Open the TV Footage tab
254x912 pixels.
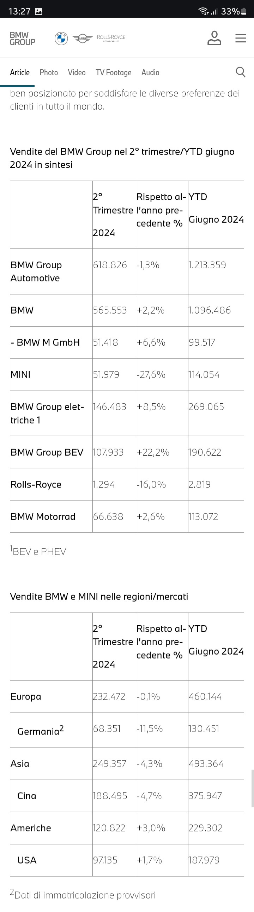(x=113, y=72)
